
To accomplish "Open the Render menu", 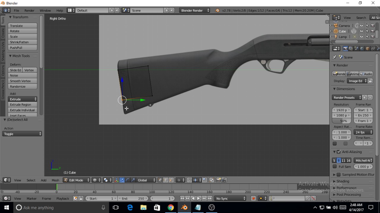I will click(x=29, y=10).
